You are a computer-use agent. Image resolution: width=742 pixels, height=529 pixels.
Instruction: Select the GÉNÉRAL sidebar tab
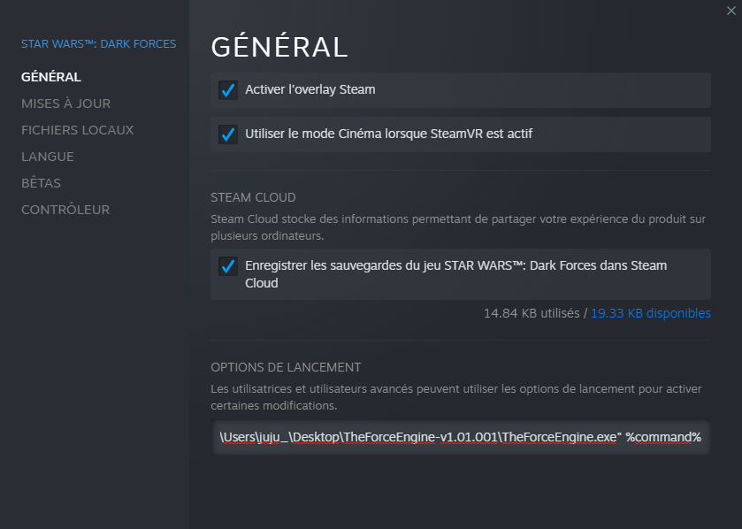pyautogui.click(x=51, y=77)
